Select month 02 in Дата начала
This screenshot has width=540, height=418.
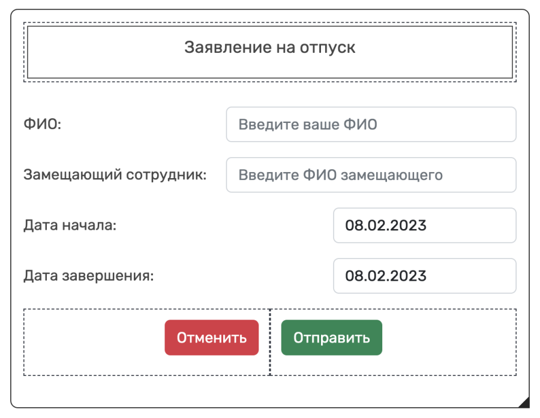click(x=373, y=225)
